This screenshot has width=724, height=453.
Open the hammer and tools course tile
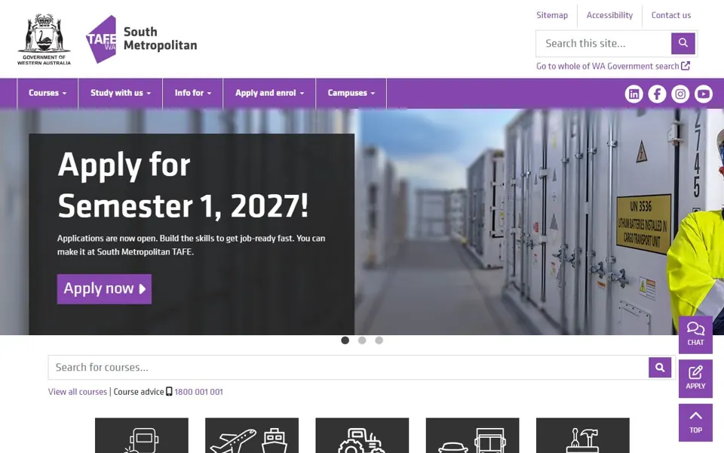point(583,436)
